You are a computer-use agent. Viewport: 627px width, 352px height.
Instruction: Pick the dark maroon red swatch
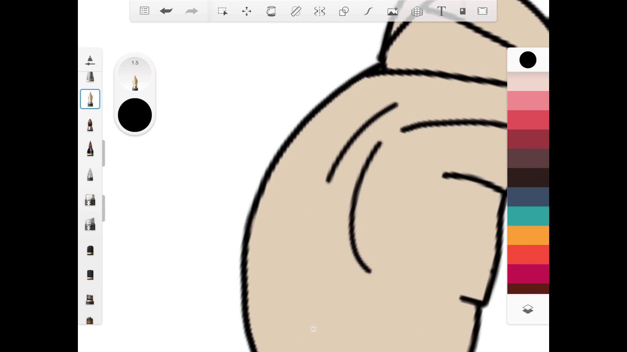[528, 139]
